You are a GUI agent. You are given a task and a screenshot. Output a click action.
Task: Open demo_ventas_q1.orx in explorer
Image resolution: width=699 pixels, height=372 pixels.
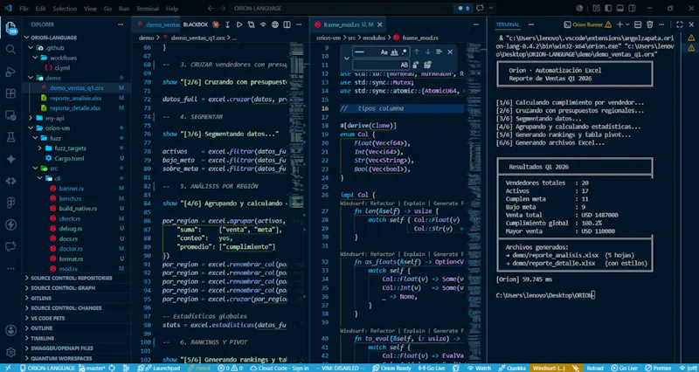click(77, 88)
